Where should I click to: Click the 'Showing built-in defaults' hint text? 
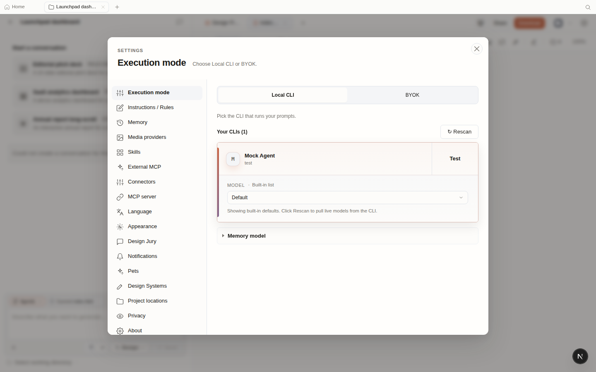[x=302, y=211]
